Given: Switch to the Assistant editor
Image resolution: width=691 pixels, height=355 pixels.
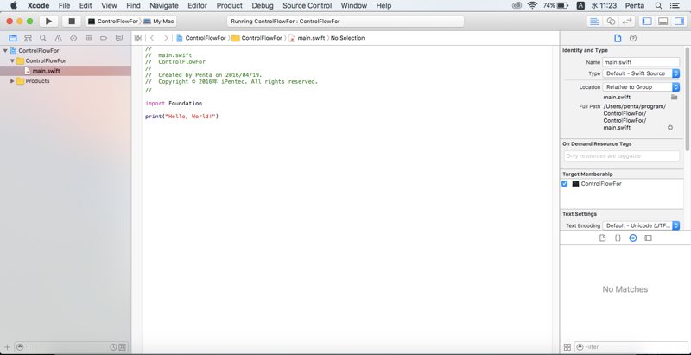Looking at the screenshot, I should point(611,21).
